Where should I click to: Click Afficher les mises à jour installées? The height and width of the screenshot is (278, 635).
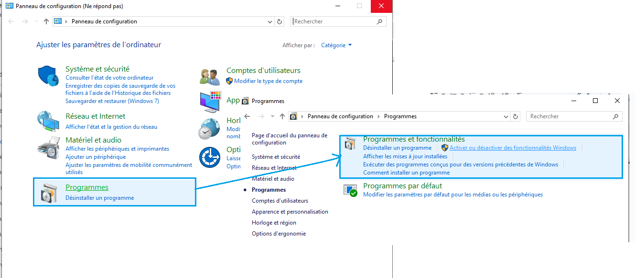(x=405, y=156)
